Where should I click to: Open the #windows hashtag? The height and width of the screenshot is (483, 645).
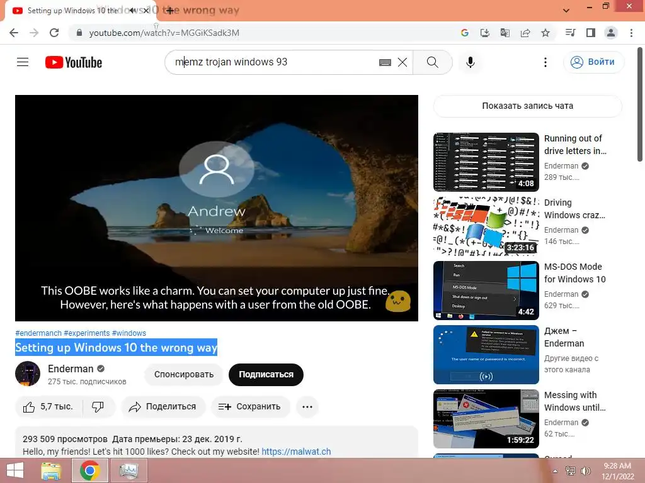click(x=128, y=333)
